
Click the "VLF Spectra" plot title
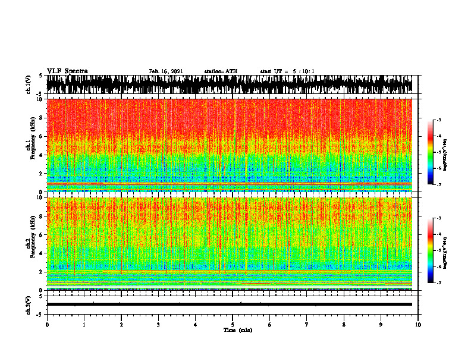click(x=67, y=71)
